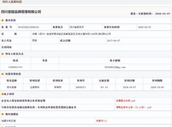Image resolution: width=172 pixels, height=127 pixels.
Task: Open the 至膳营业执照.pdf business license link
Action: point(125,101)
